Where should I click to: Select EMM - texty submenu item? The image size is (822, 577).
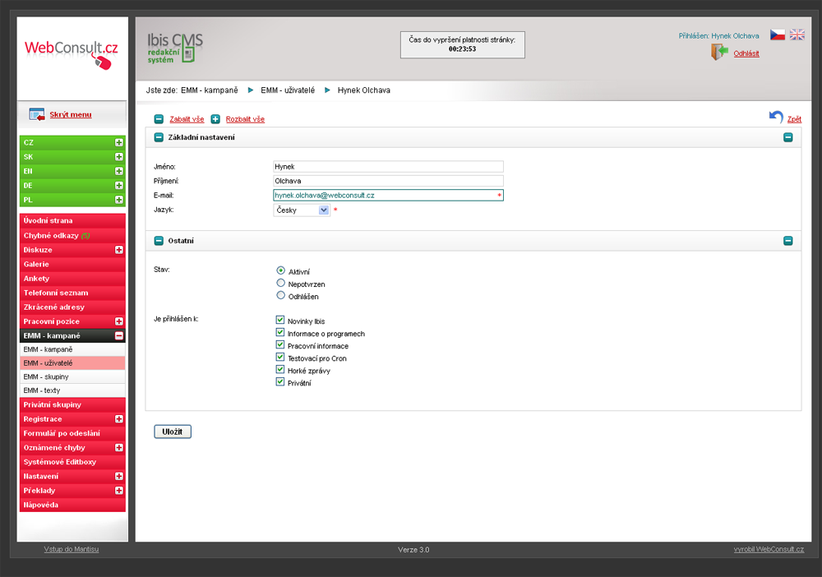point(72,390)
